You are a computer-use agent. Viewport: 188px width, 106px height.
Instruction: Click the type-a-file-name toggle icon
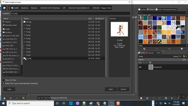click(x=4, y=8)
